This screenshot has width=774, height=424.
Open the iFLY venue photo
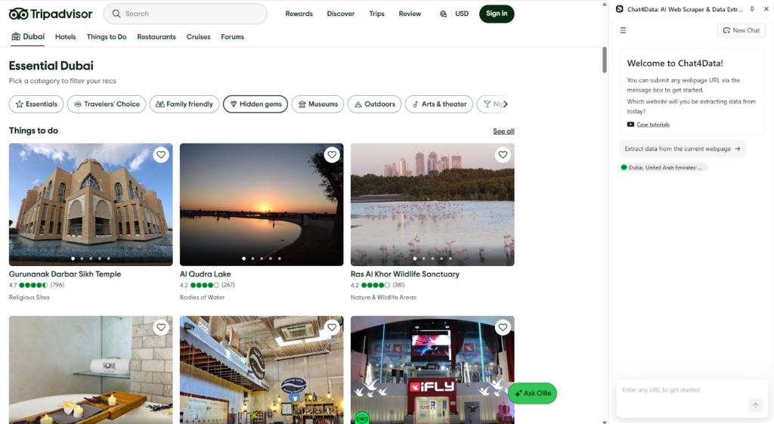click(432, 370)
